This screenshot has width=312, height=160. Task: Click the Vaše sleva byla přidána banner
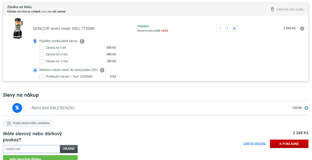point(40,157)
